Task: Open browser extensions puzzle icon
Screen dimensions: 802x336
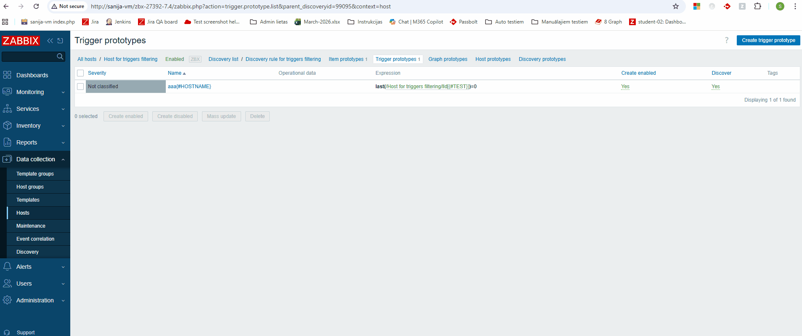Action: [757, 6]
